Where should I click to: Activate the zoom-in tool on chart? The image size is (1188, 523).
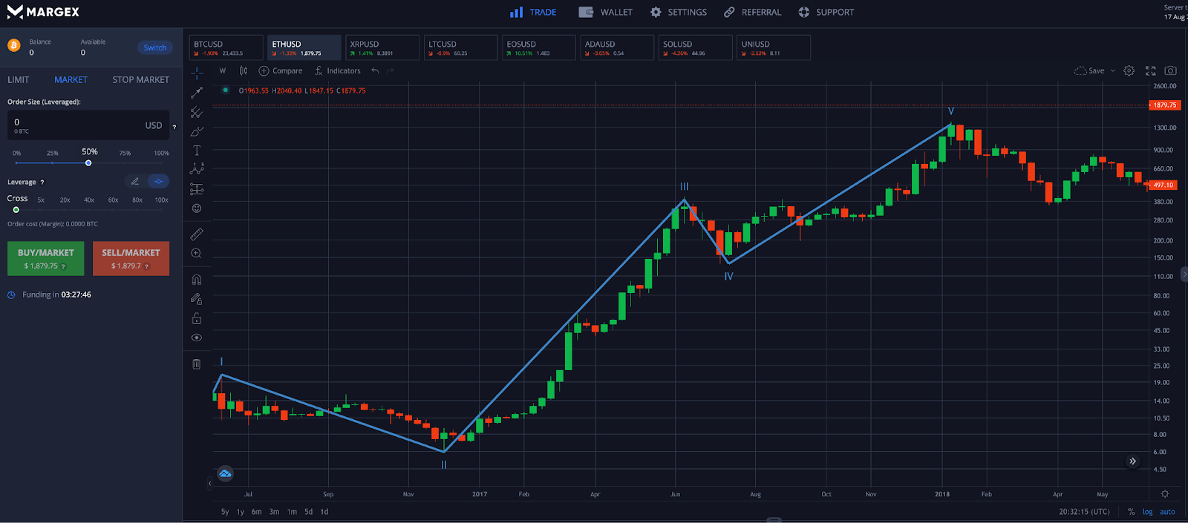[197, 254]
